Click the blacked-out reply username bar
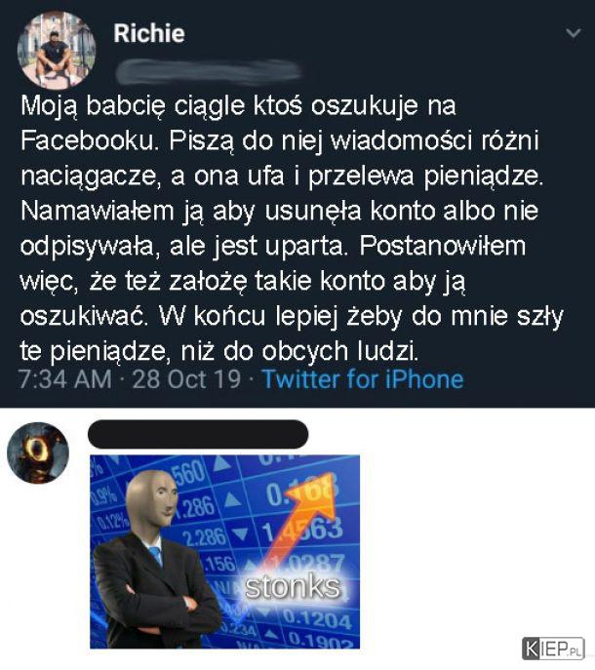The height and width of the screenshot is (670, 595). (198, 434)
